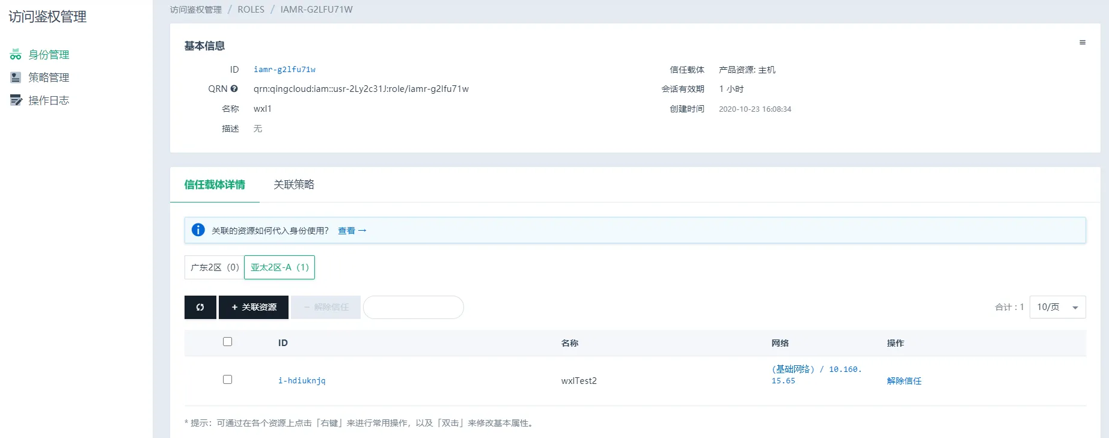Select 亚太2区-A (1) zone tab

click(280, 267)
